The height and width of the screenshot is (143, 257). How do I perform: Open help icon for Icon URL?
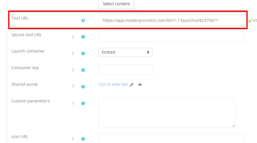83,139
